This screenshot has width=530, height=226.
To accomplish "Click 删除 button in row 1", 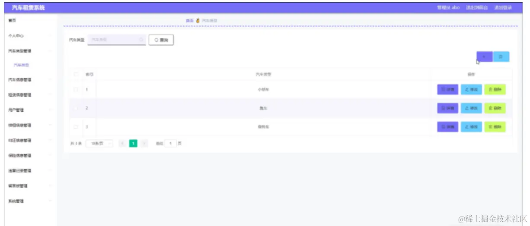I will point(495,90).
